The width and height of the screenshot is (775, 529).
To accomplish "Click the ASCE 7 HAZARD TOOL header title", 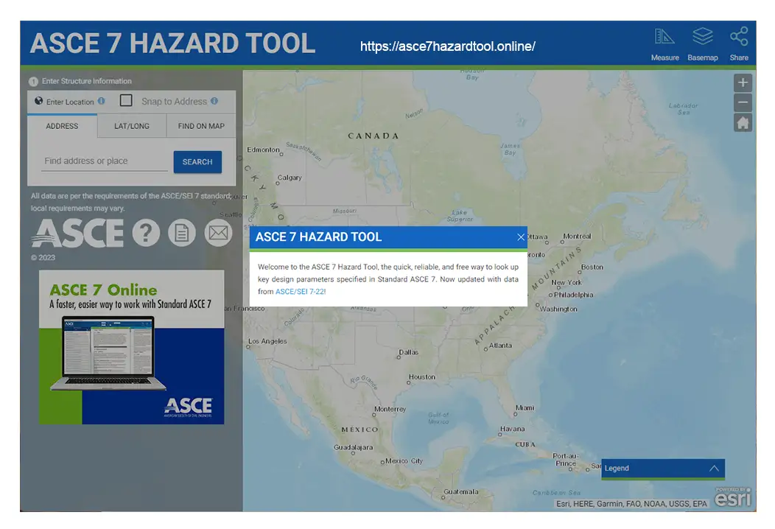I will click(172, 43).
